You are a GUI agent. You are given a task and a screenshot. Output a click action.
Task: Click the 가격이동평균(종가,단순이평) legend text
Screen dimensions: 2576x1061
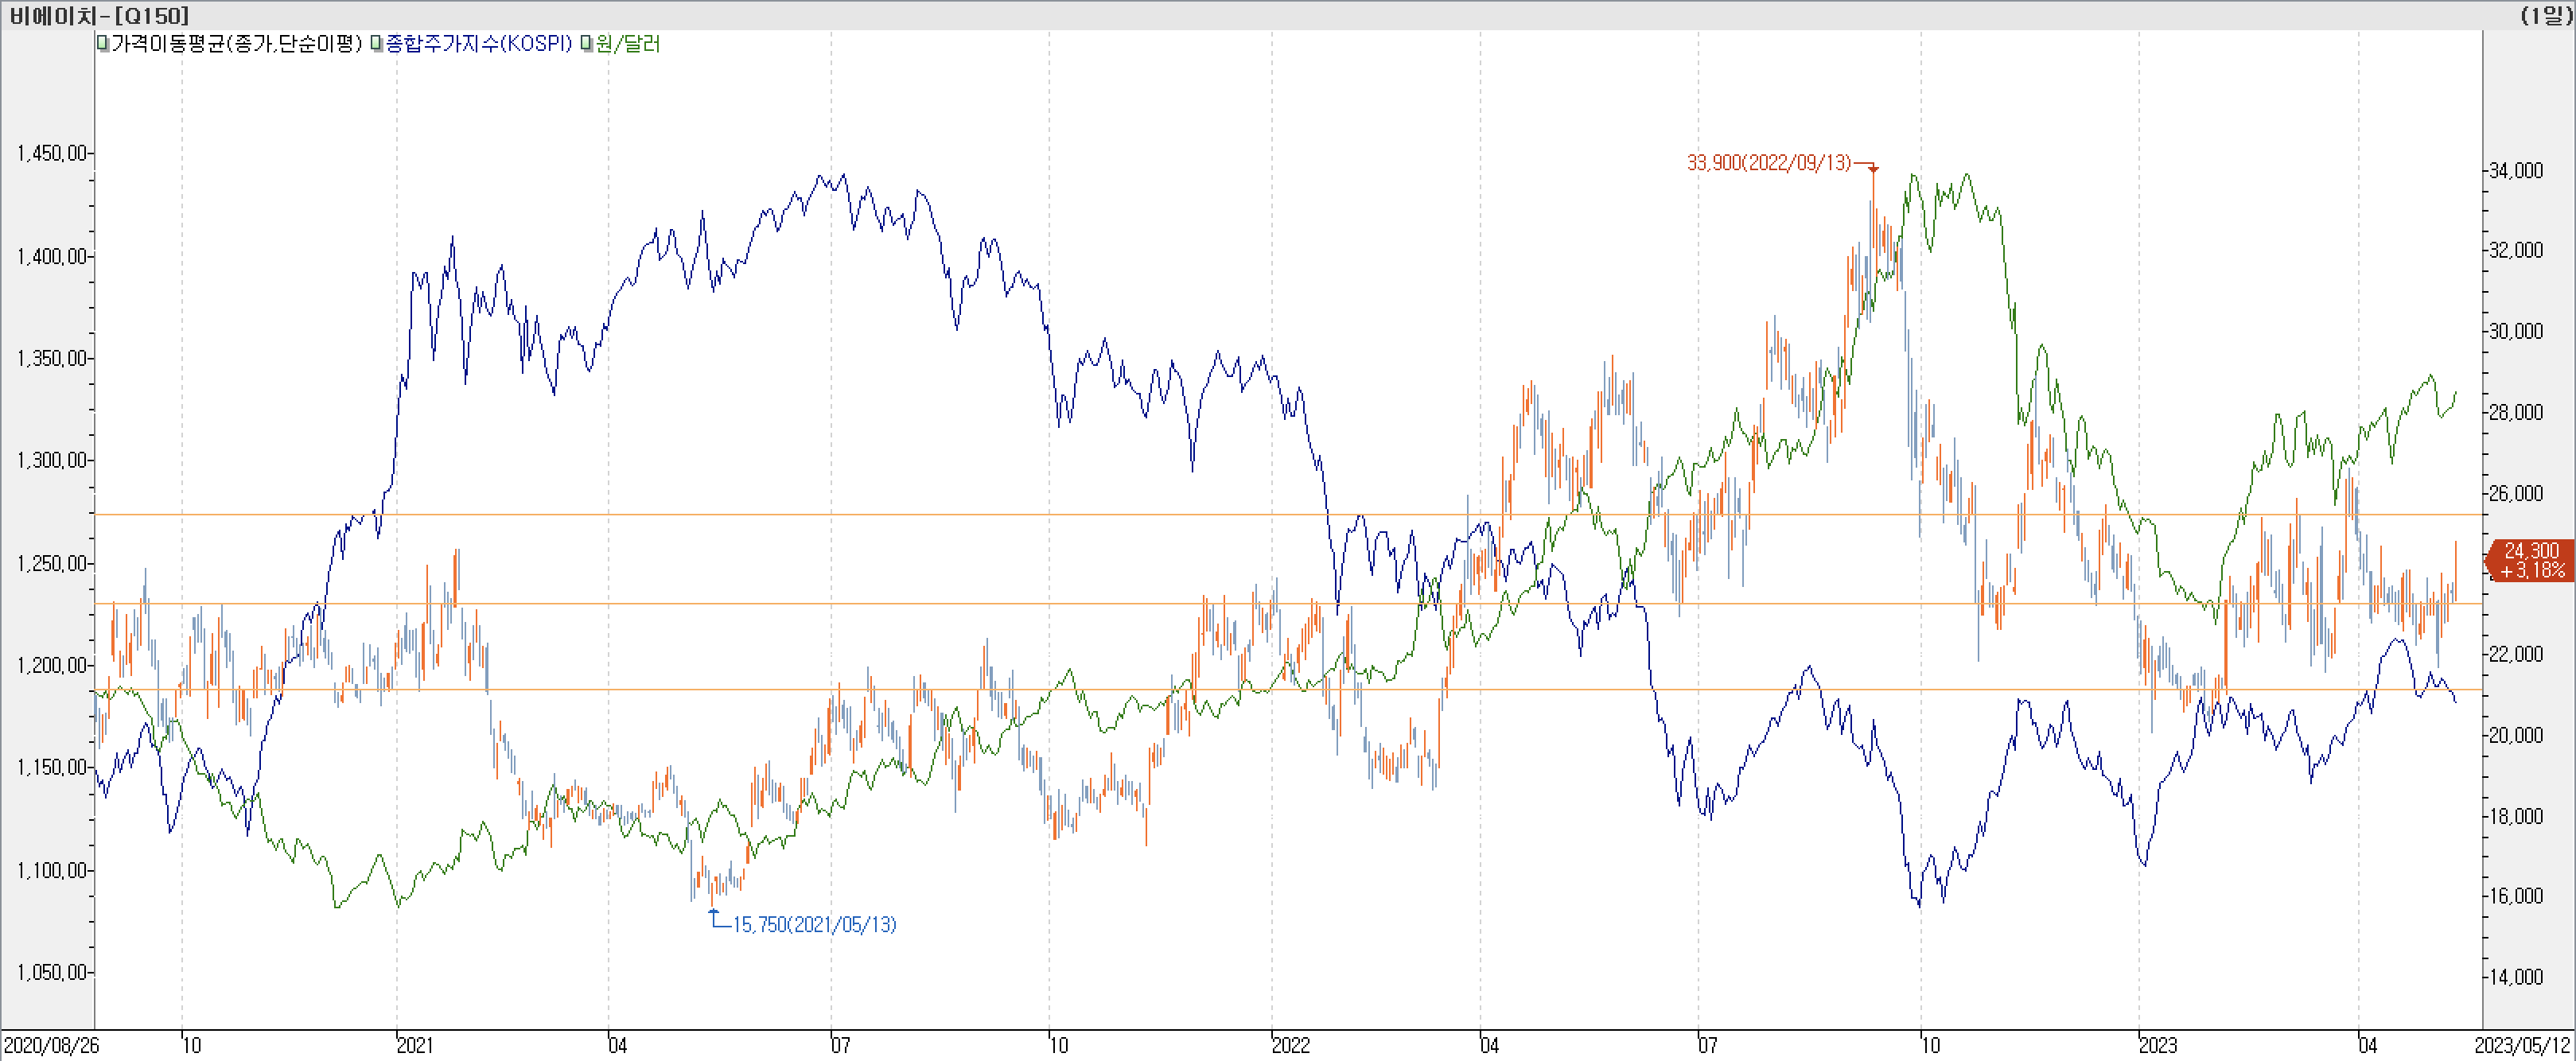coord(236,44)
